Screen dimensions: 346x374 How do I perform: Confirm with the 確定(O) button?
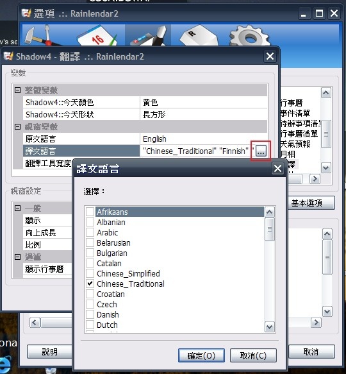201,355
